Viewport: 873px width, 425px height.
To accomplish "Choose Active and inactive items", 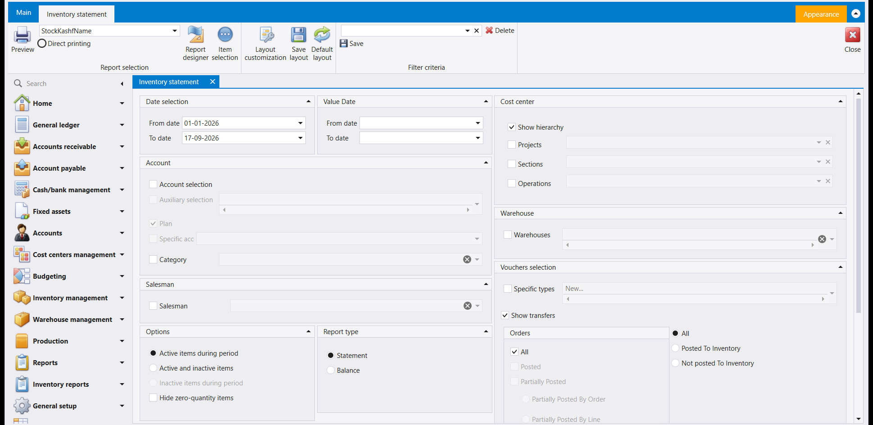I will coord(153,368).
